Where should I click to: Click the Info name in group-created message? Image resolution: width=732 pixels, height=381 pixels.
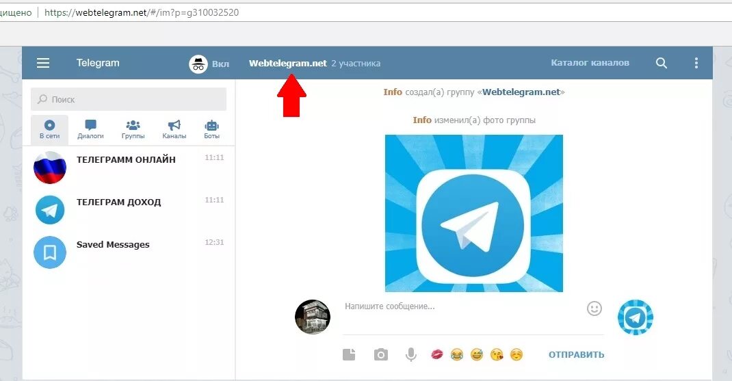tap(393, 92)
